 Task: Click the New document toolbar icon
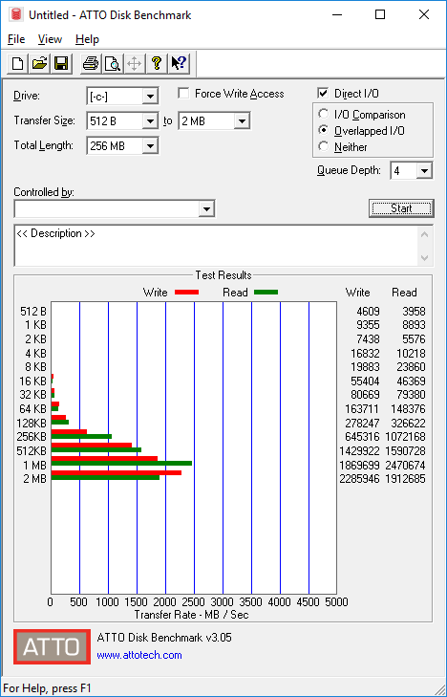pos(18,63)
